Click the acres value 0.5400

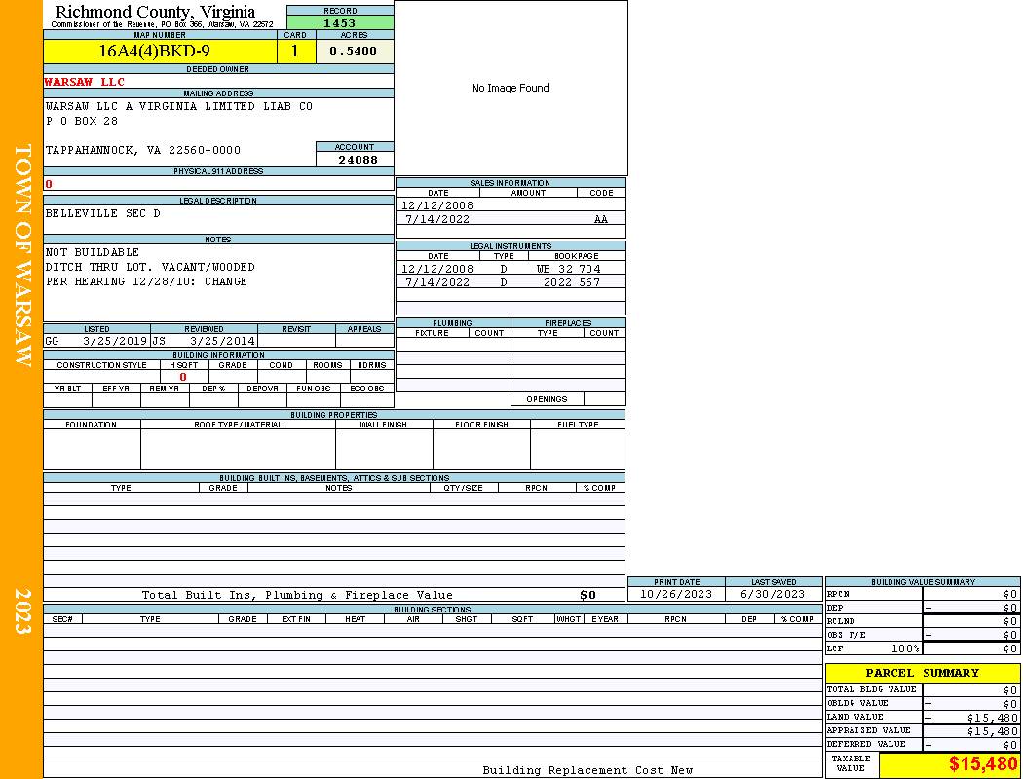pos(354,52)
